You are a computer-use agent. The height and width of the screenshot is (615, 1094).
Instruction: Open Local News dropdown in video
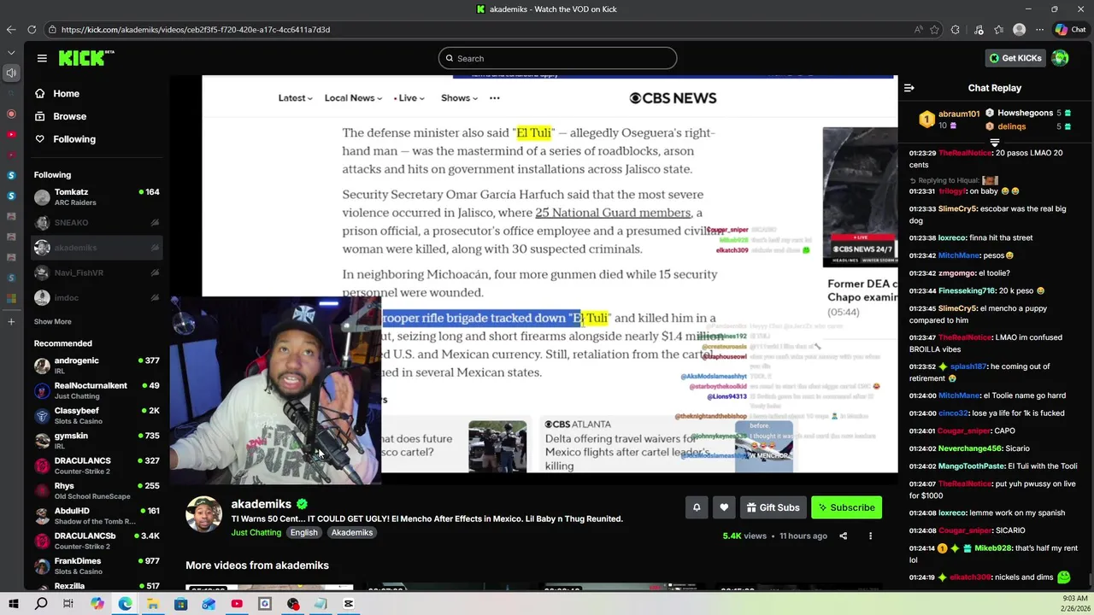pyautogui.click(x=353, y=98)
